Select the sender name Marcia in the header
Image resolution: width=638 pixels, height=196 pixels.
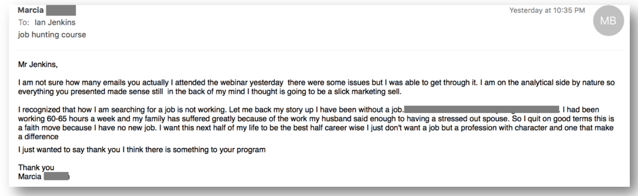coord(30,10)
